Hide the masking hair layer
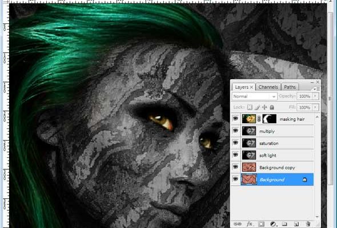Screen dimensions: 337x228 coord(235,119)
